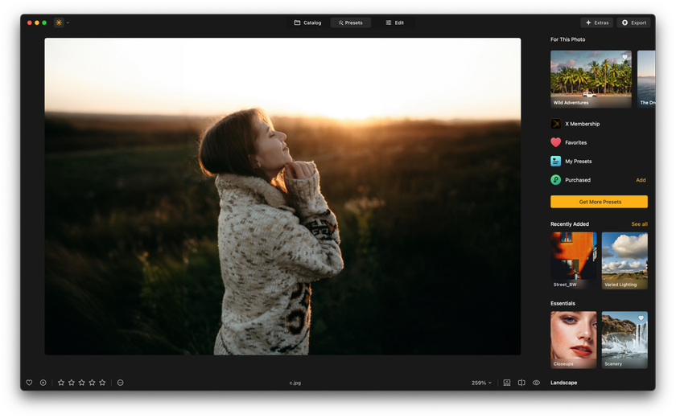
Task: Click the Get More Presets button
Action: [x=599, y=202]
